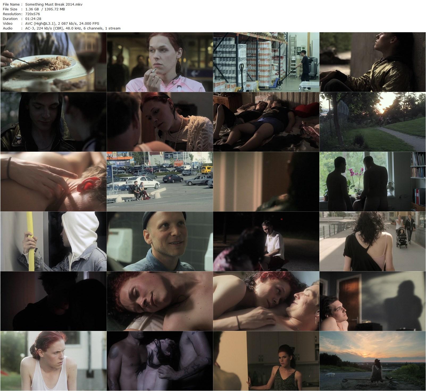Click the window silhouettes with orchid frame
The image size is (426, 391).
point(372,181)
